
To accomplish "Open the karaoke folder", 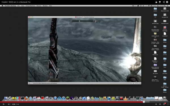I will point(165,72).
